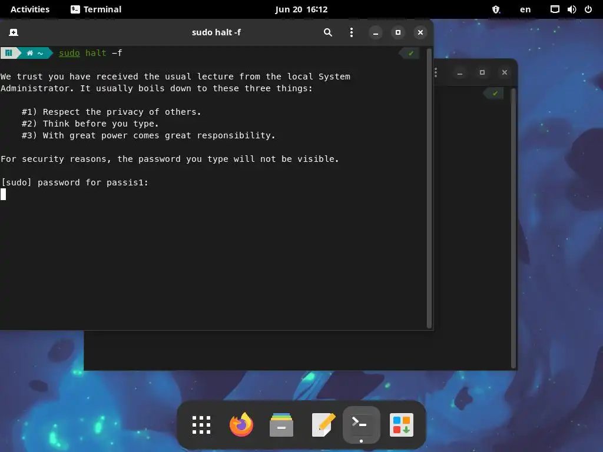The height and width of the screenshot is (452, 603).
Task: Open the front terminal's three-dot menu
Action: 351,32
